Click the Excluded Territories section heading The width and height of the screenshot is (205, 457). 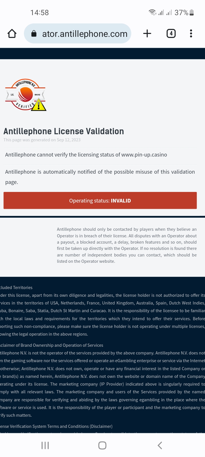click(16, 288)
